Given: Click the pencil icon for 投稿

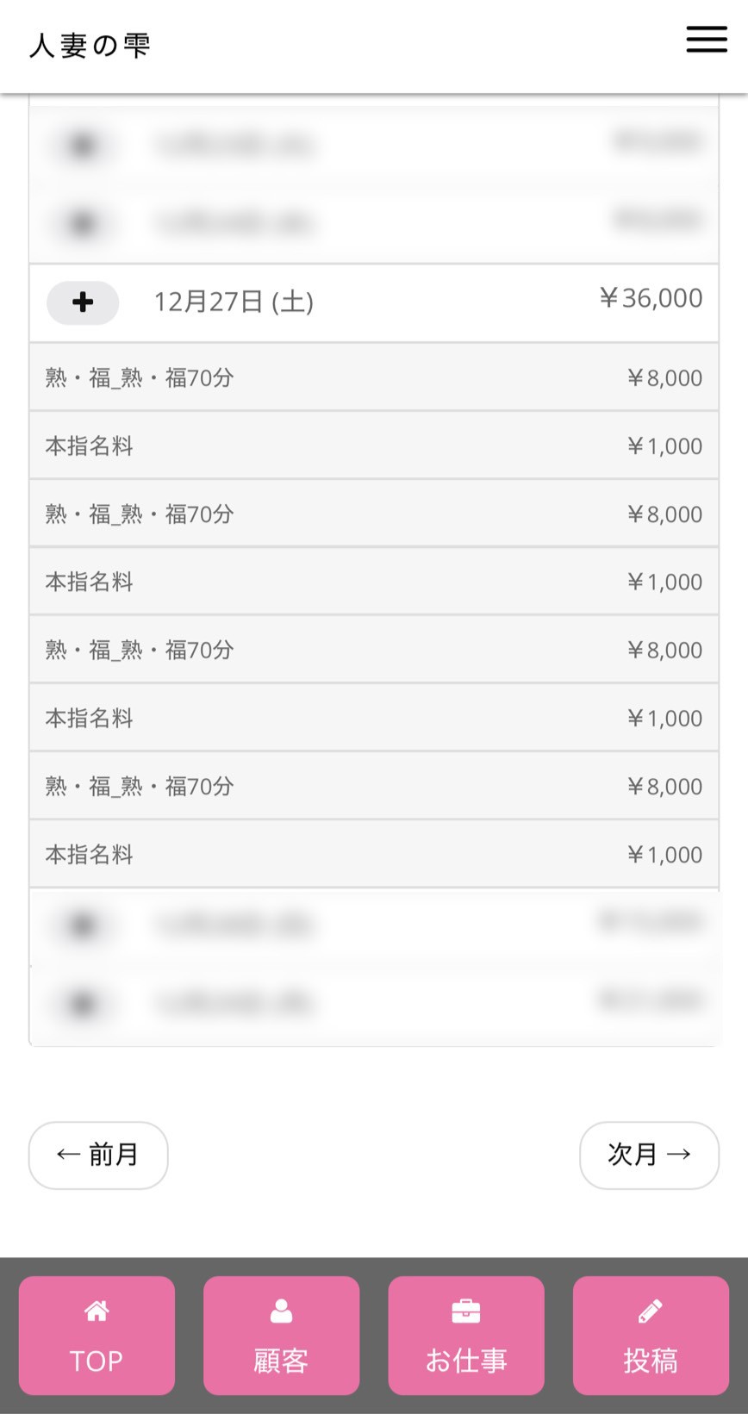Looking at the screenshot, I should [x=651, y=1311].
